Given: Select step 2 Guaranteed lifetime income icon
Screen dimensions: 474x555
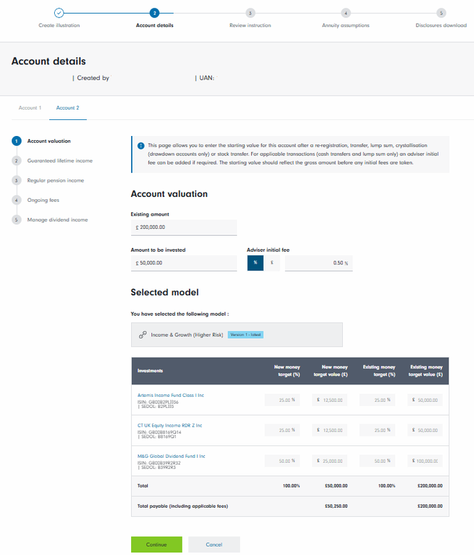Looking at the screenshot, I should pyautogui.click(x=16, y=161).
